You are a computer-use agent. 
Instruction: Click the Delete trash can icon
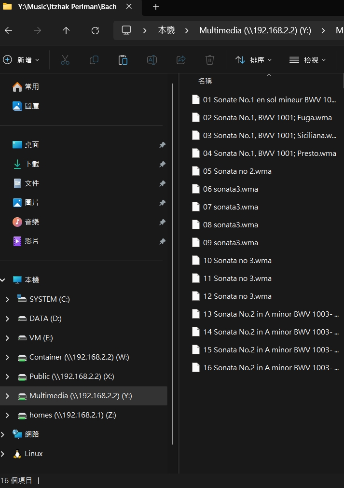pyautogui.click(x=210, y=60)
